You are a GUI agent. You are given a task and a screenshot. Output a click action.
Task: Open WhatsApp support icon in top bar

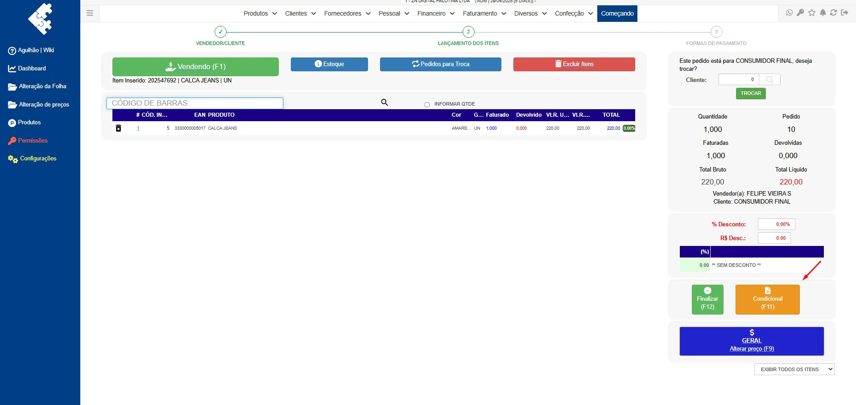pos(790,12)
